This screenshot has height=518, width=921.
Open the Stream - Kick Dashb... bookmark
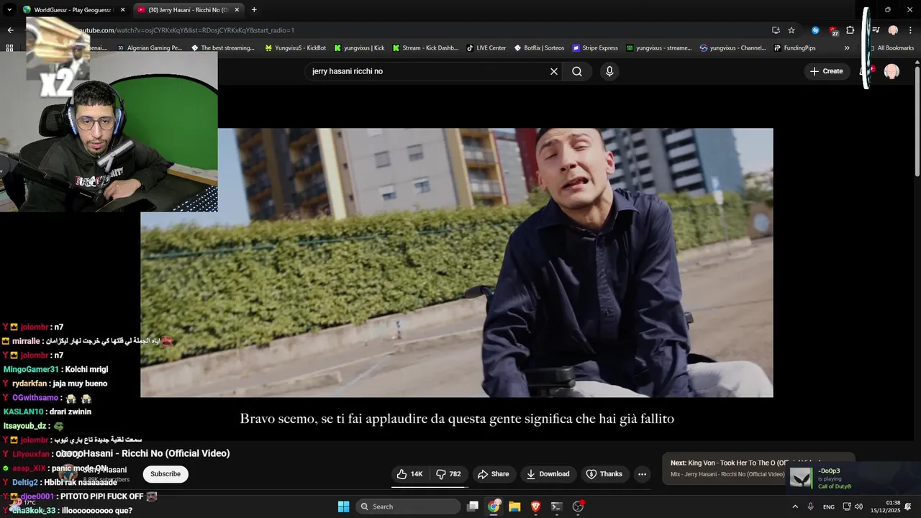point(425,48)
